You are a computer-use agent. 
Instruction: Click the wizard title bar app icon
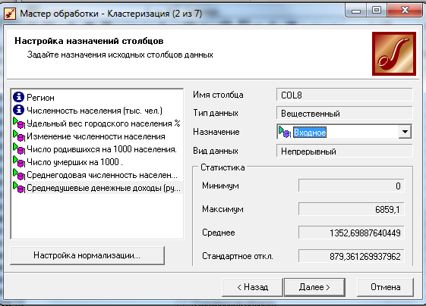point(10,14)
